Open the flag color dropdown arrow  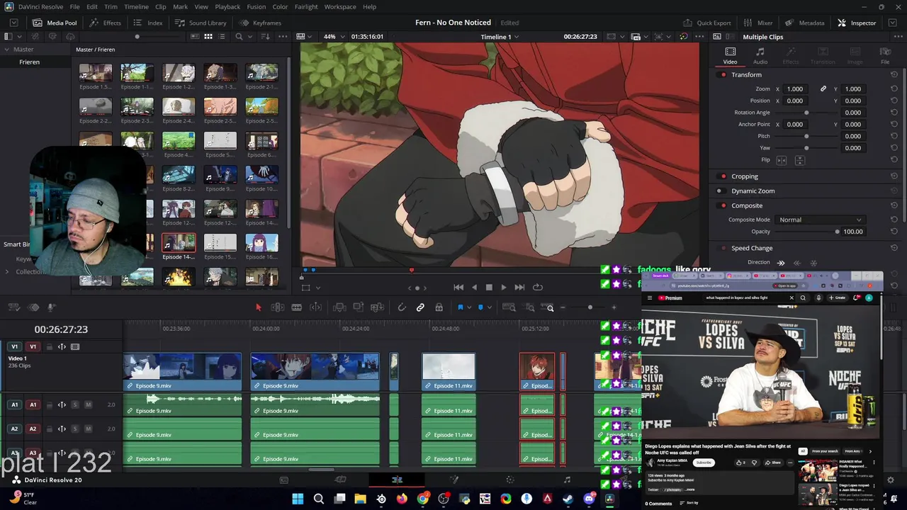(x=468, y=307)
